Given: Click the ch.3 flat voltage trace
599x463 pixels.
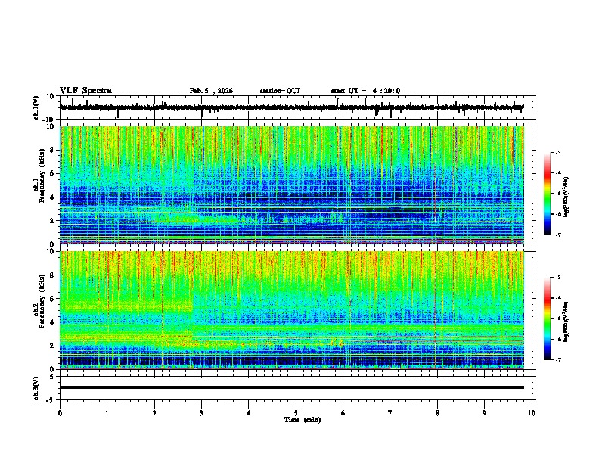Looking at the screenshot, I should pos(292,387).
